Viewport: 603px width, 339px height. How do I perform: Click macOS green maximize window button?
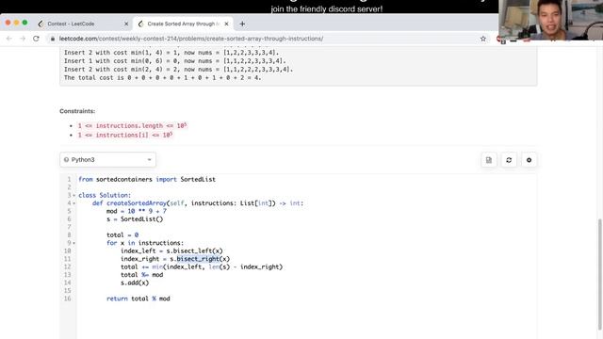(x=25, y=23)
